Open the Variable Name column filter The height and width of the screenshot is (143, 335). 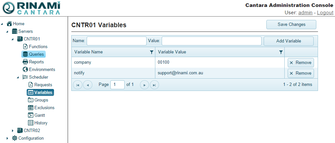point(152,52)
